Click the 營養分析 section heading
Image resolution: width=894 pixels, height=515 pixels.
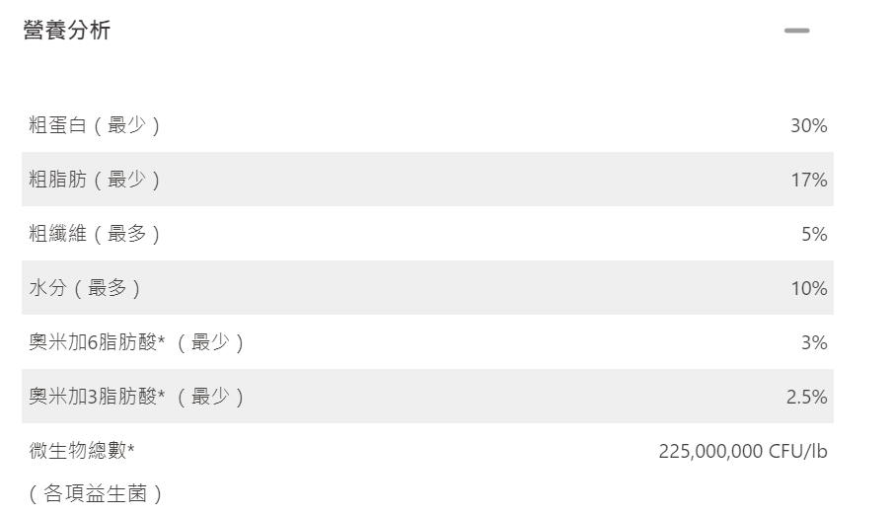pos(67,31)
